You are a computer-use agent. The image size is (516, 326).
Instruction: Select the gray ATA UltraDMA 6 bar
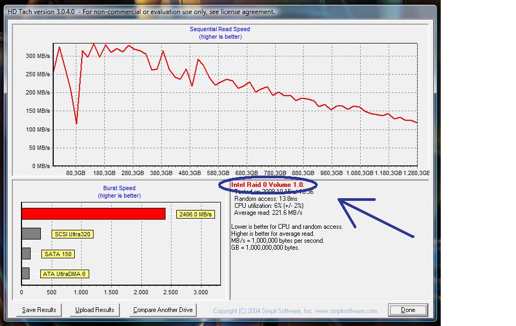(25, 273)
